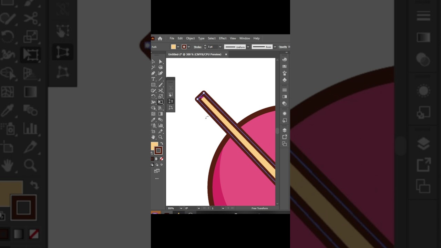Image resolution: width=441 pixels, height=248 pixels.
Task: Set paint to None
Action: pos(162,159)
